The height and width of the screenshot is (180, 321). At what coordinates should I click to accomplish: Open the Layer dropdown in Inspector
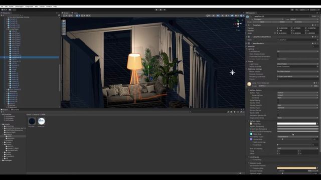(x=304, y=19)
